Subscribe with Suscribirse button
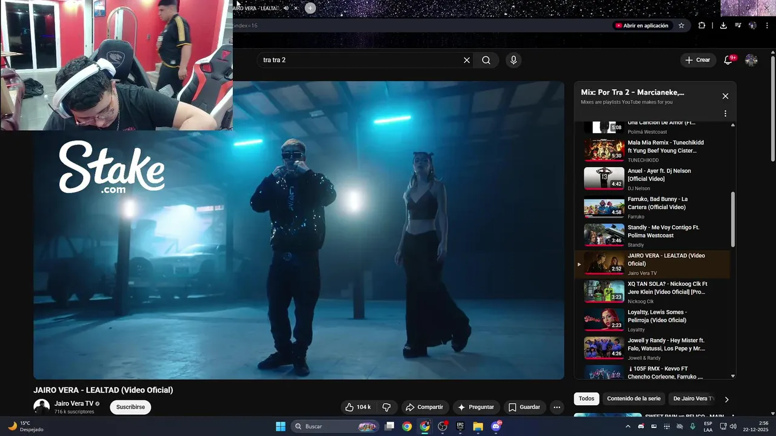The width and height of the screenshot is (776, 436). [130, 407]
